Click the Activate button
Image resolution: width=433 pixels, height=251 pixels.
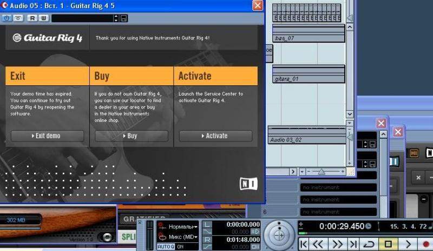[215, 136]
